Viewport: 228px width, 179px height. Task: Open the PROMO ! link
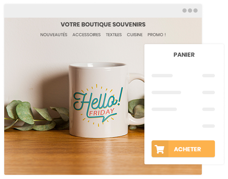pos(157,35)
